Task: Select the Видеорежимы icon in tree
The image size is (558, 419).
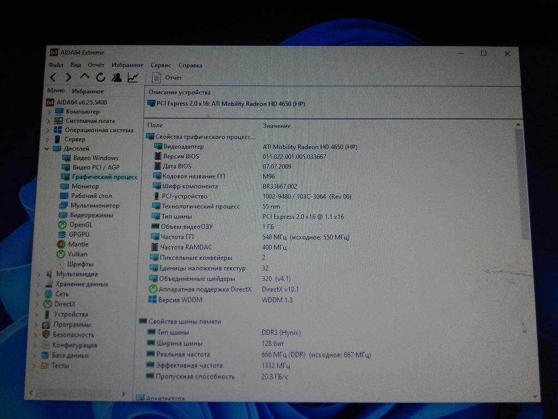Action: [x=63, y=215]
